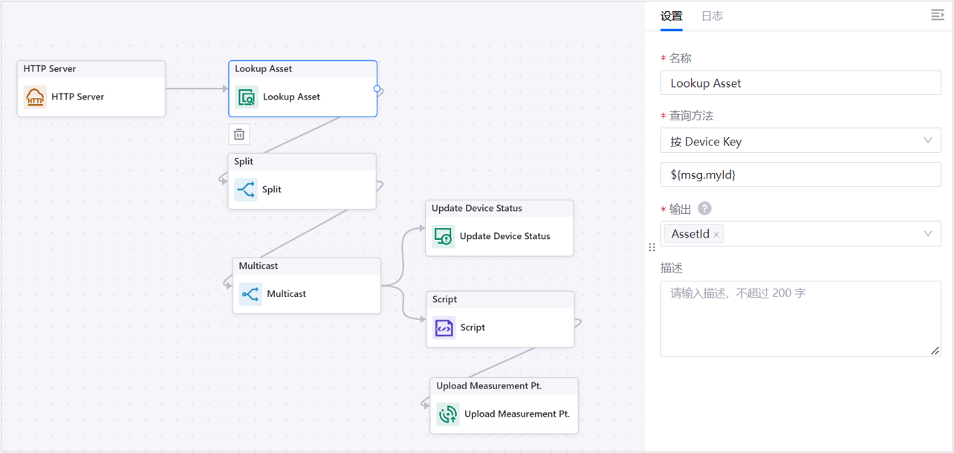
Task: Click the 描述 text area
Action: coord(800,318)
